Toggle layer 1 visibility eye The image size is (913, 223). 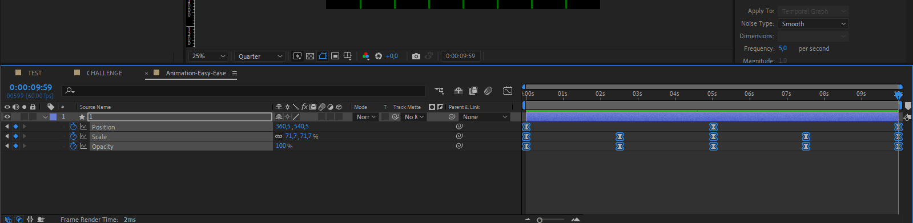tap(7, 117)
